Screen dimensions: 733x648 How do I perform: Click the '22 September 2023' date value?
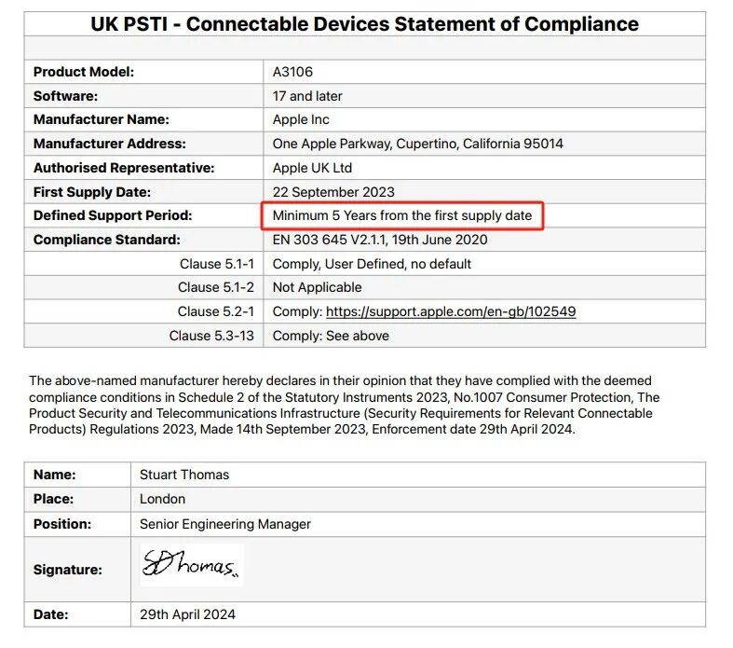(x=332, y=192)
